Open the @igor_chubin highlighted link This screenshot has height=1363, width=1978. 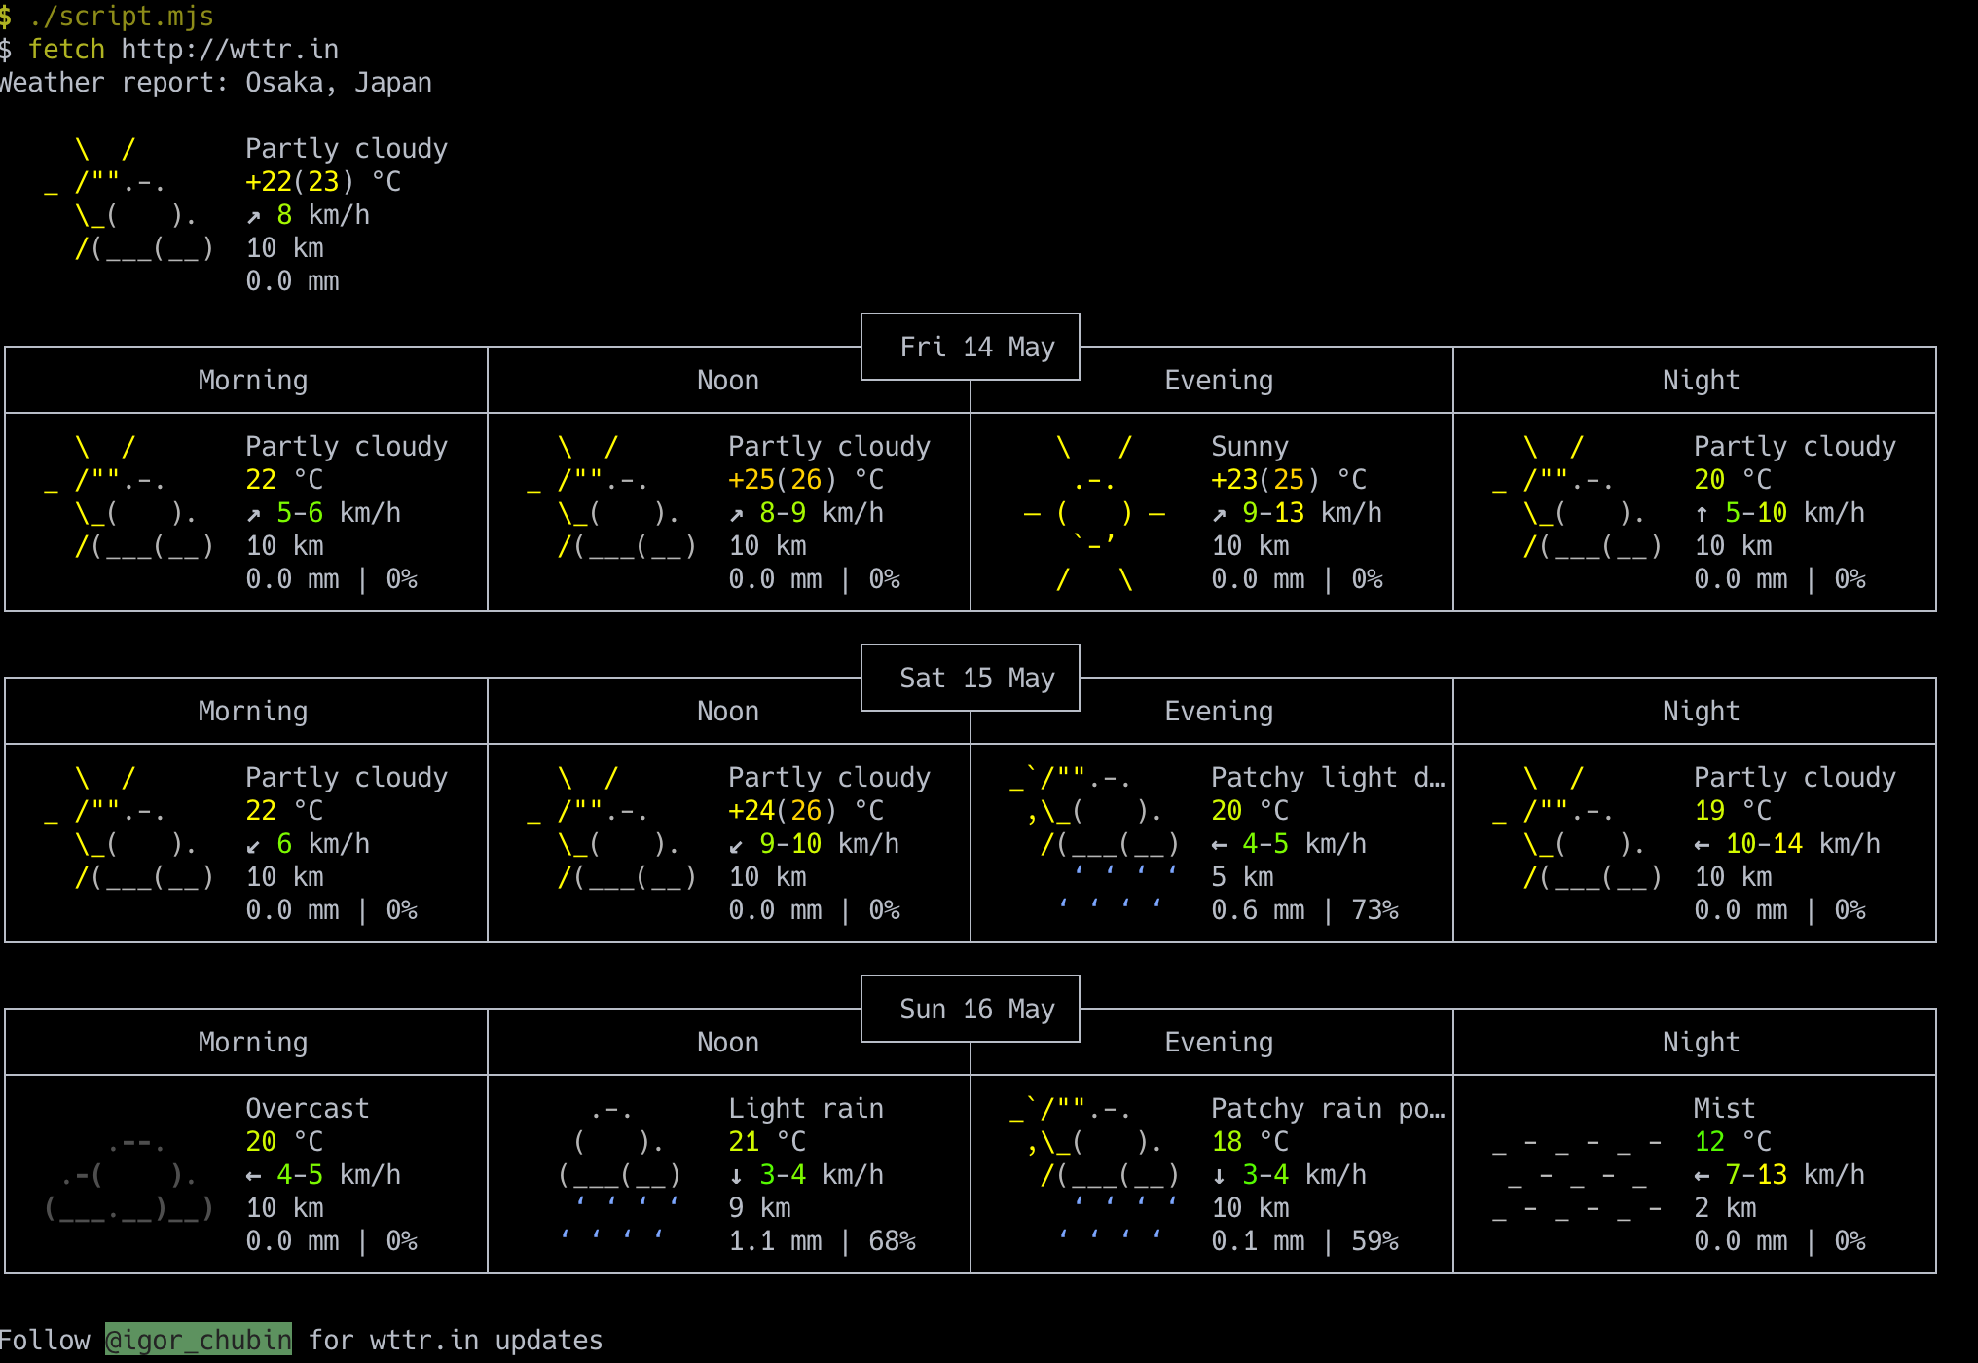(x=199, y=1340)
